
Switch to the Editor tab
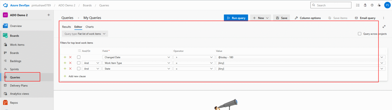coord(78,27)
